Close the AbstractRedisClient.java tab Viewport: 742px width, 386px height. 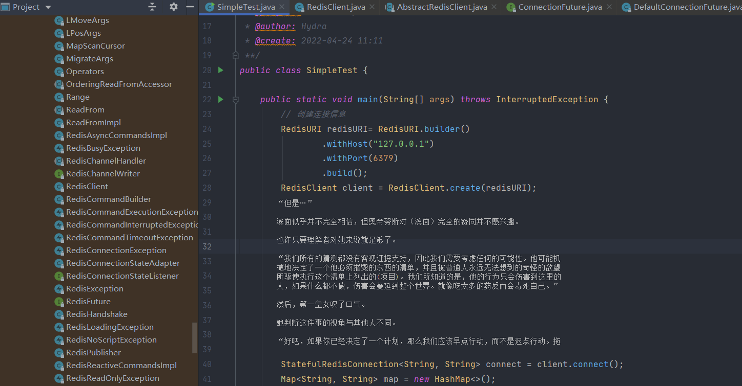point(494,7)
